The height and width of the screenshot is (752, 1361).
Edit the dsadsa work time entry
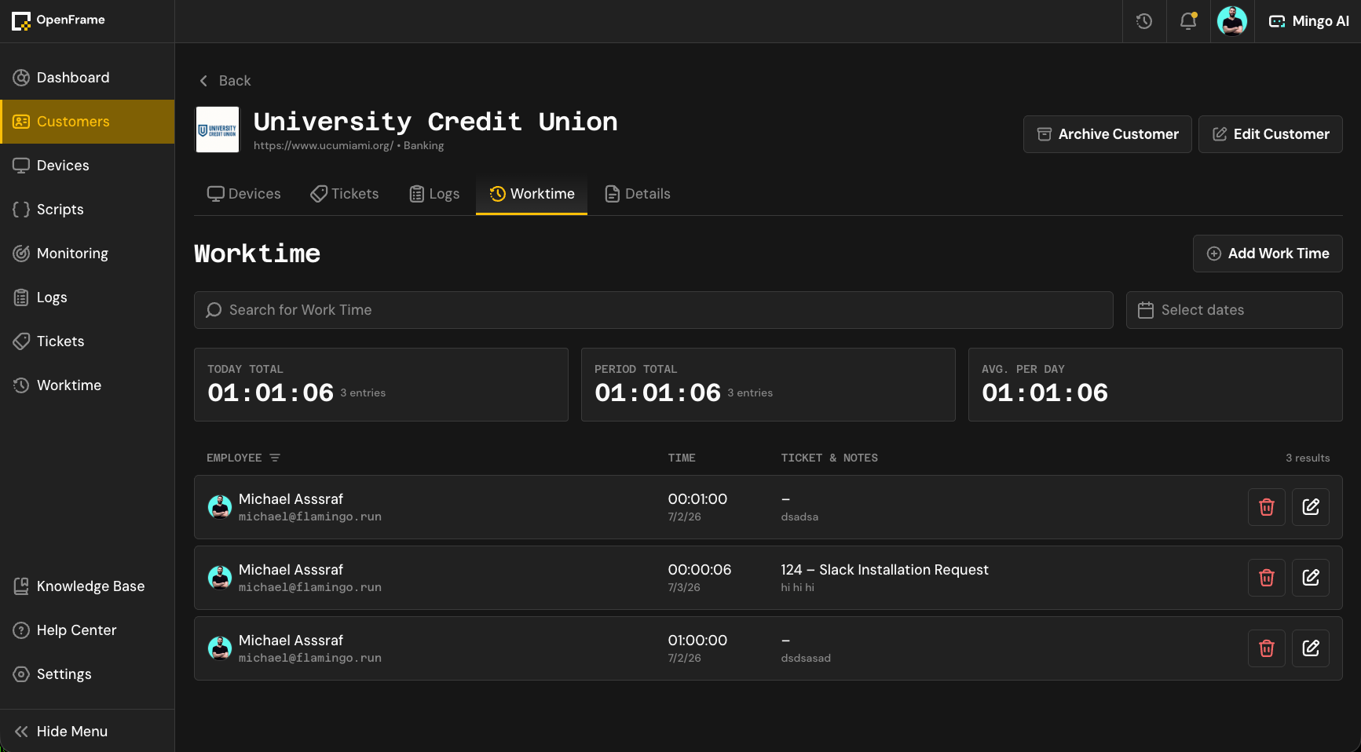1311,507
